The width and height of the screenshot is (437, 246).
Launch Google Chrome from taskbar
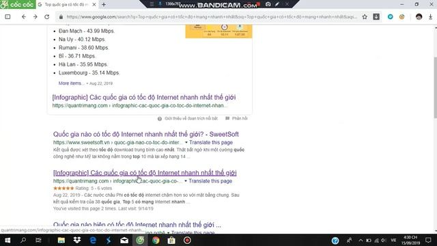coord(156,240)
